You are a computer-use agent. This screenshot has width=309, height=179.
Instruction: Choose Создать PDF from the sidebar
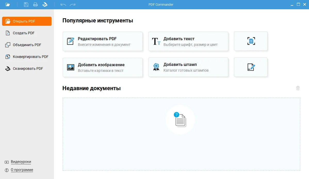pyautogui.click(x=23, y=33)
